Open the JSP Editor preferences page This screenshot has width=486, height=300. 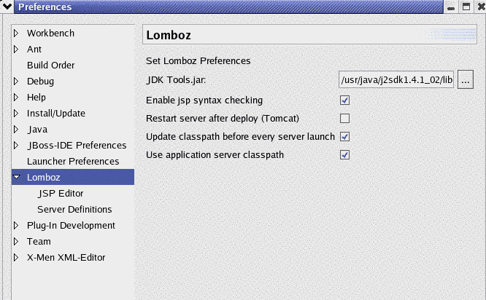pyautogui.click(x=61, y=194)
